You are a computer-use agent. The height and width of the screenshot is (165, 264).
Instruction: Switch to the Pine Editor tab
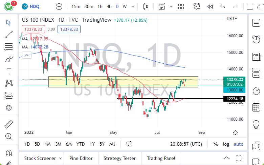[81, 158]
